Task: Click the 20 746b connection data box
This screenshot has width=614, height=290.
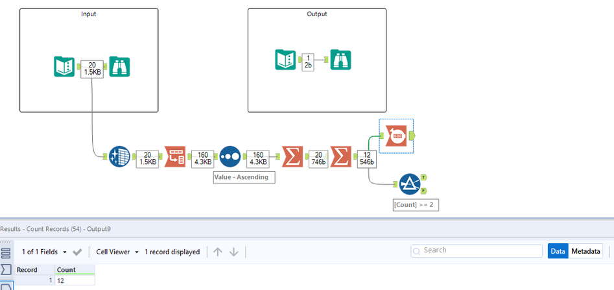Action: [x=318, y=159]
